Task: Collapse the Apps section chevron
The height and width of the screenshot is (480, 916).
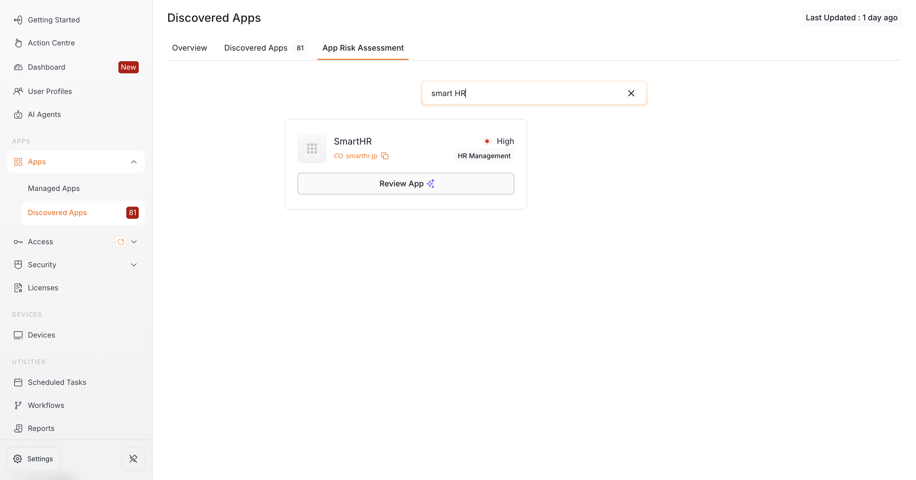Action: tap(134, 162)
